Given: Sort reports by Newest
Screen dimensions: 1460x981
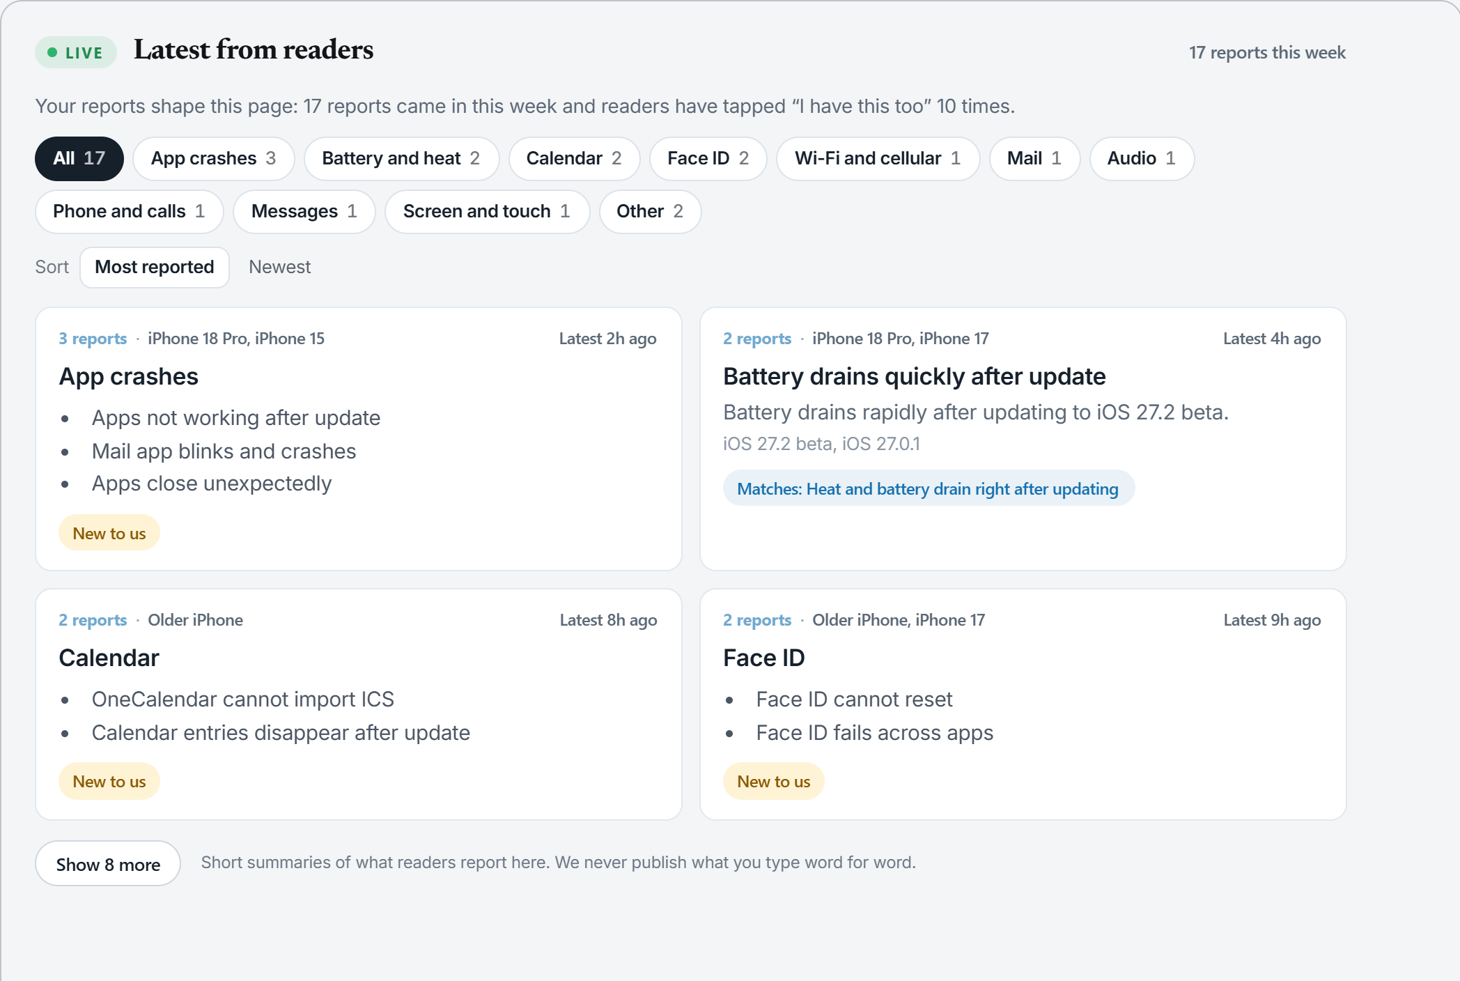Looking at the screenshot, I should (279, 267).
